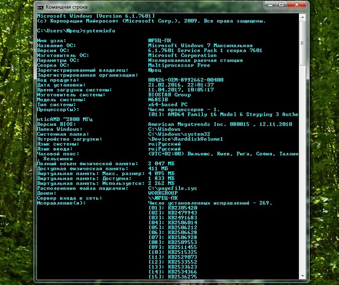This screenshot has height=285, width=339.
Task: Click total physical memory '2 047 МБ'
Action: coord(161,164)
